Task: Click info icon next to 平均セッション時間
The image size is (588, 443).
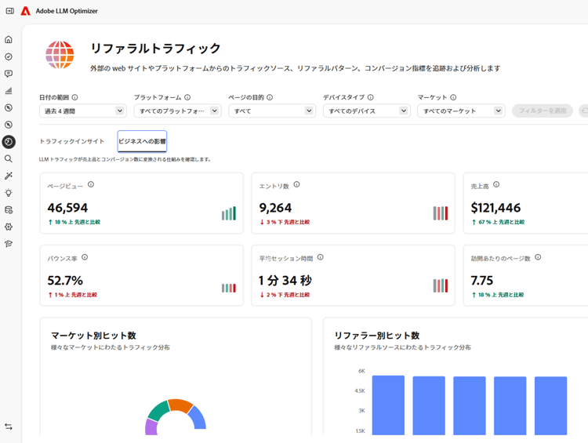Action: click(320, 257)
